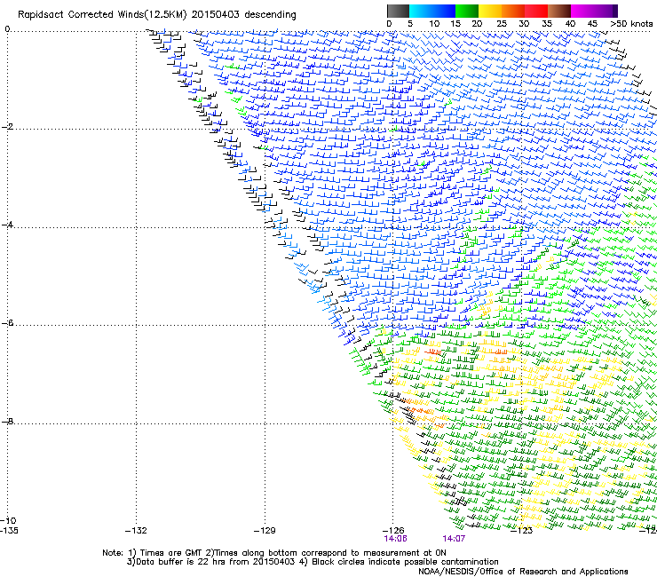Viewport: 657px width, 577px height.
Task: Click note 'Data buffer is 22 hrs from 20150403'
Action: [x=215, y=562]
